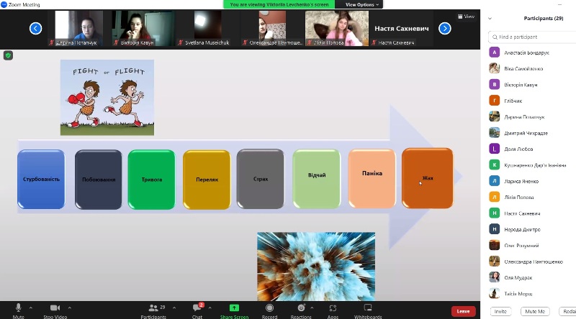Open the Participants panel icon
The height and width of the screenshot is (319, 576).
[153, 308]
